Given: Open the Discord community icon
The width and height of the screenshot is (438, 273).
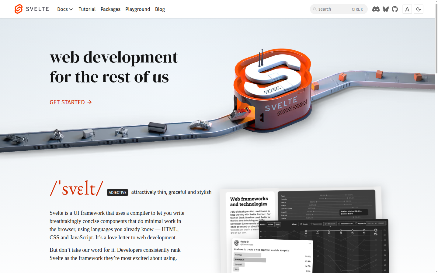Looking at the screenshot, I should 376,9.
